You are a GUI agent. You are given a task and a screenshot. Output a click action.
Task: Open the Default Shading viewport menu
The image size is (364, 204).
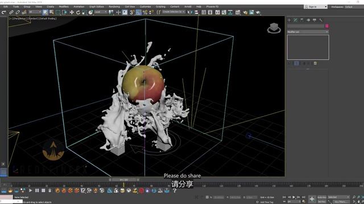[x=48, y=19]
